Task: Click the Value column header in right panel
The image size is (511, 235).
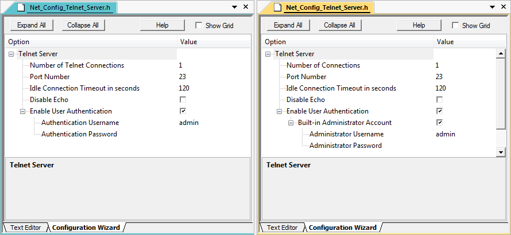Action: [470, 42]
